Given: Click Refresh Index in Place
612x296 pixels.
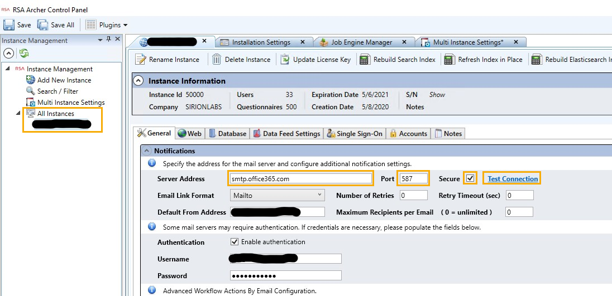Looking at the screenshot, I should (483, 60).
